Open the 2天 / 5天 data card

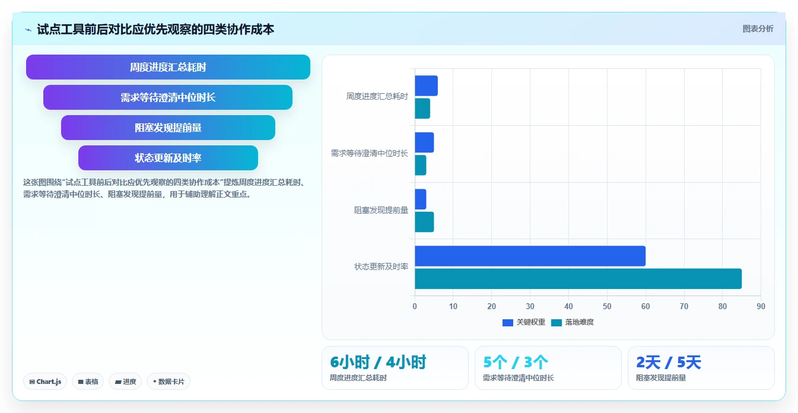(x=701, y=368)
